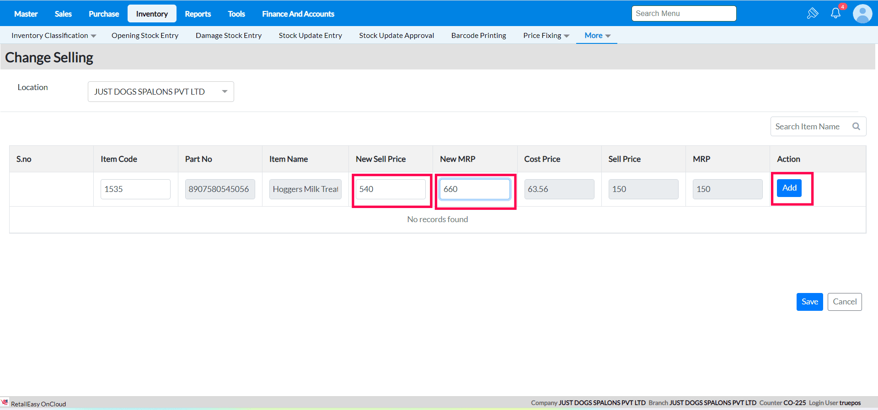Switch to the Finance And Accounts menu
Image resolution: width=878 pixels, height=410 pixels.
[x=298, y=14]
